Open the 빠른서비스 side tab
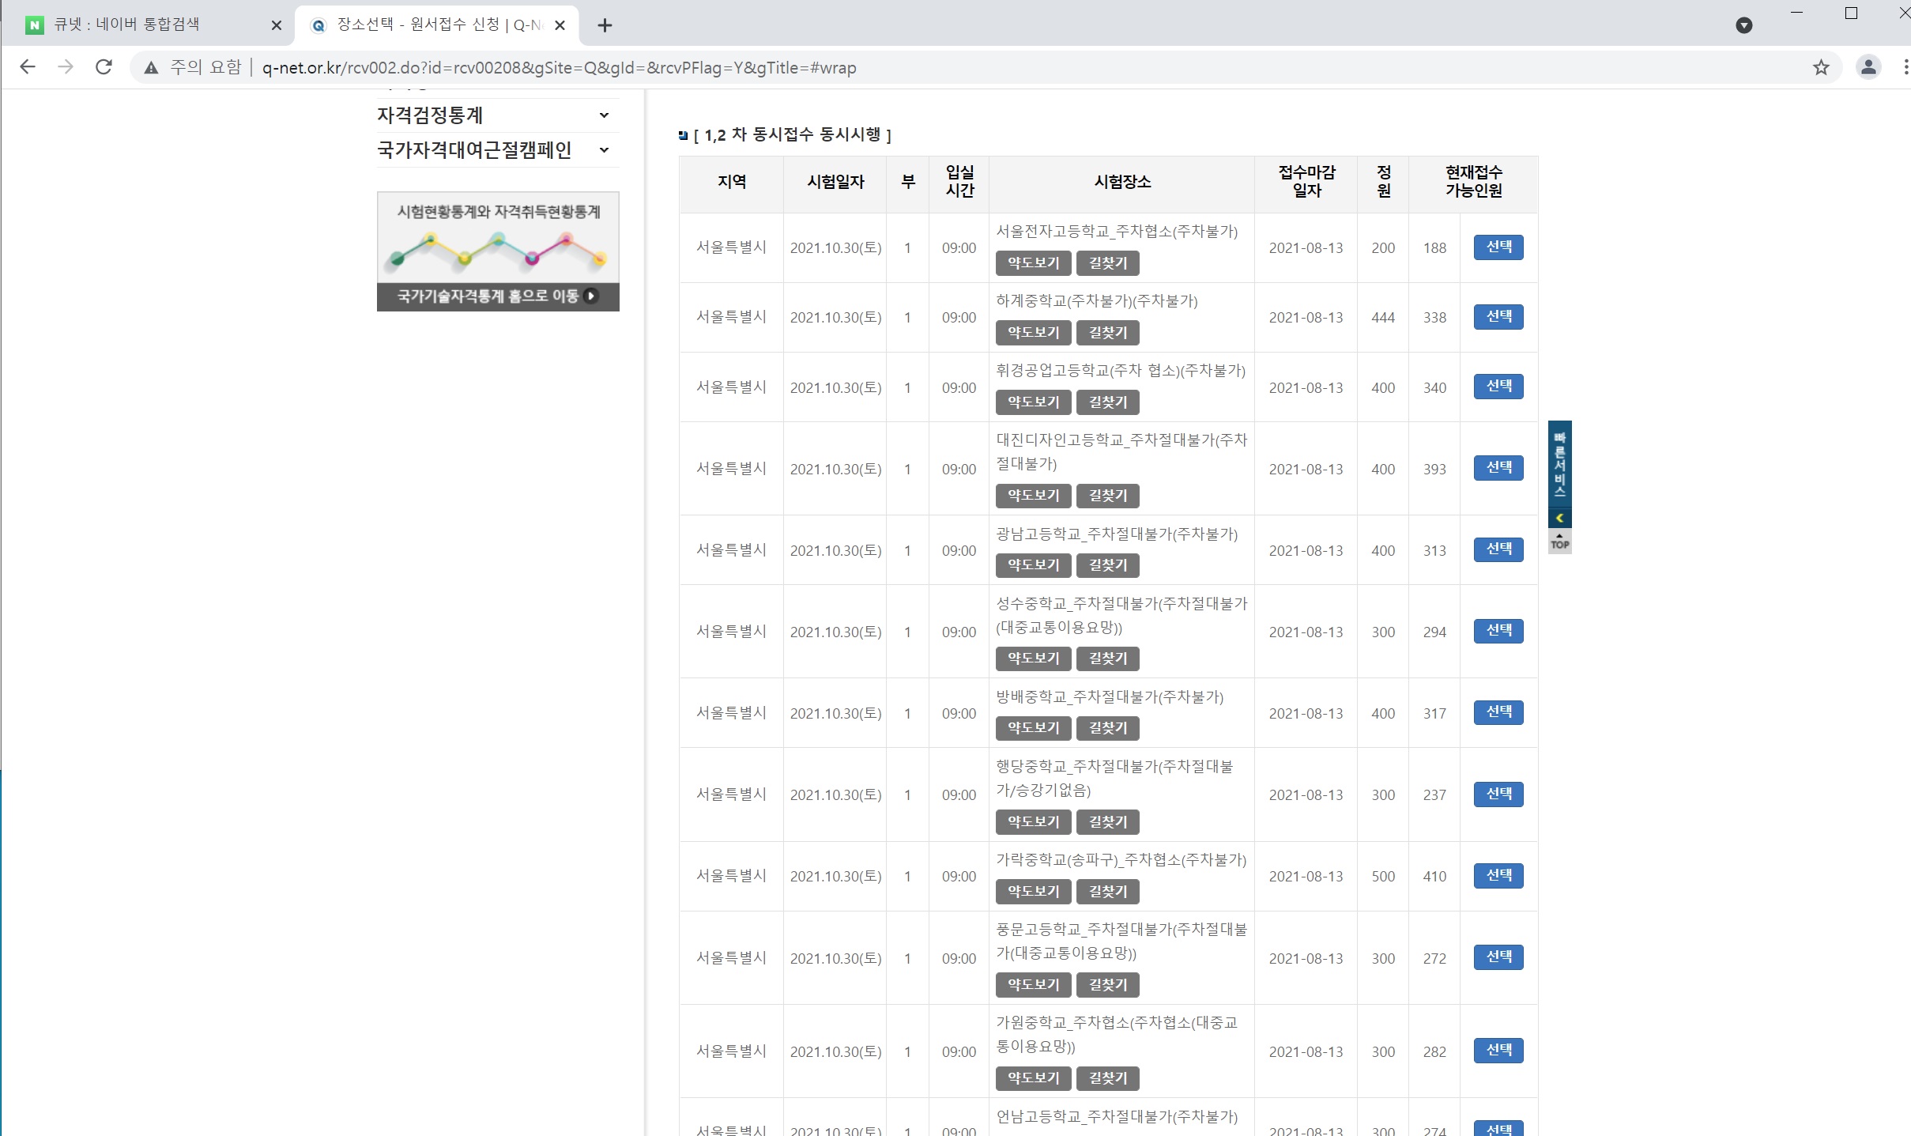Image resolution: width=1911 pixels, height=1136 pixels. tap(1559, 463)
